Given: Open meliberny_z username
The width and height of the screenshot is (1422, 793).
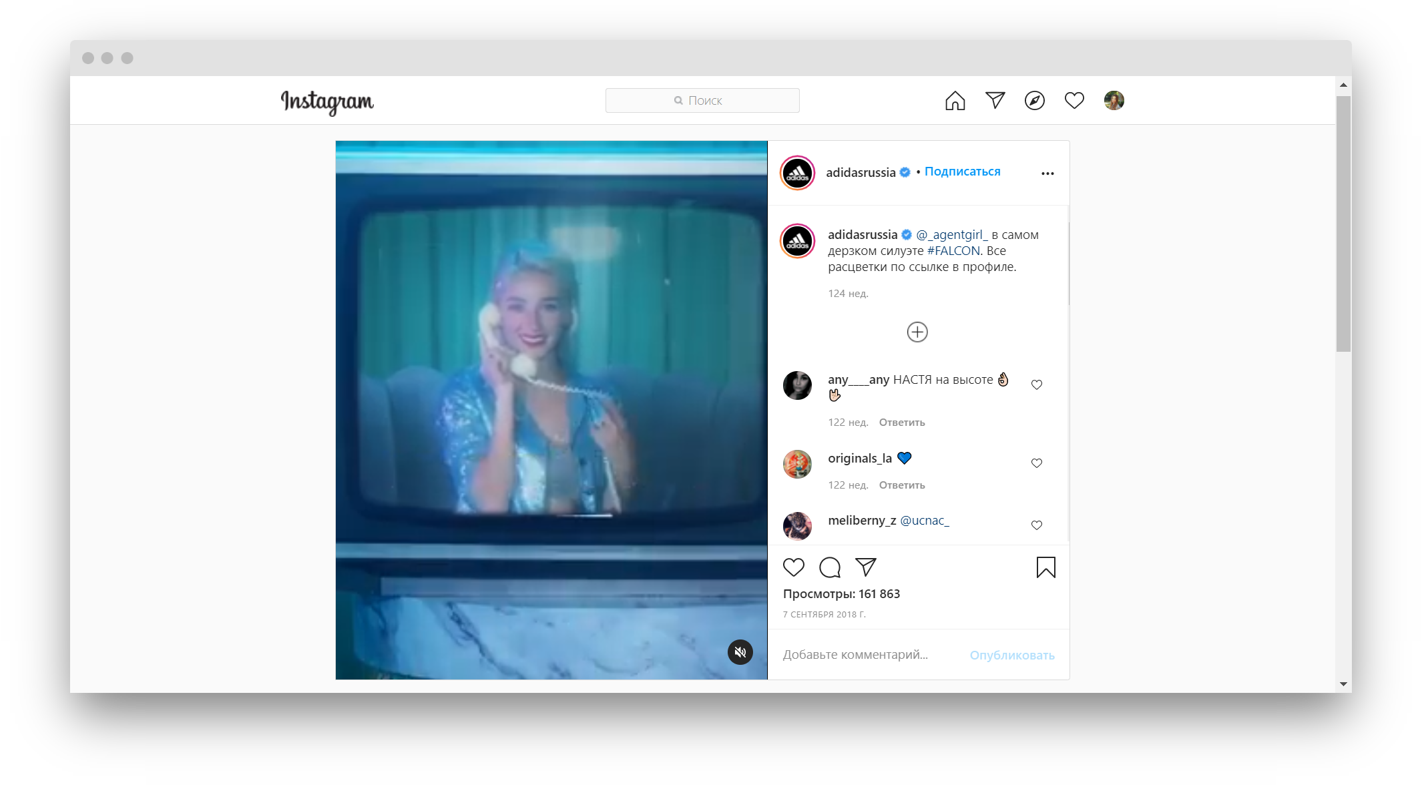Looking at the screenshot, I should (862, 521).
